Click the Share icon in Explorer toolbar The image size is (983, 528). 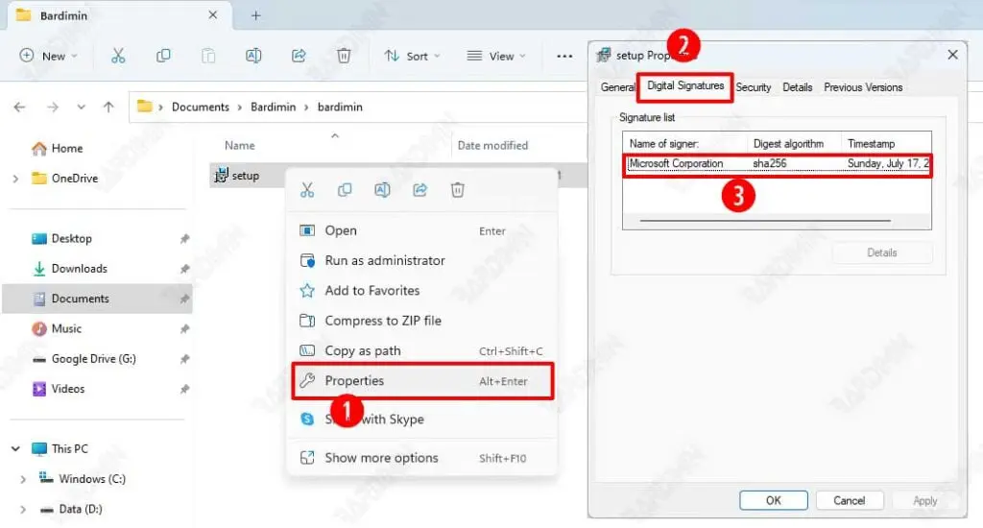(299, 56)
